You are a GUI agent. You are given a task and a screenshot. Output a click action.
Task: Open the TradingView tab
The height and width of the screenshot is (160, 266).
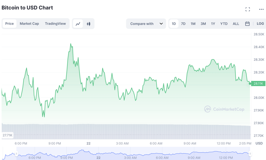(x=55, y=24)
